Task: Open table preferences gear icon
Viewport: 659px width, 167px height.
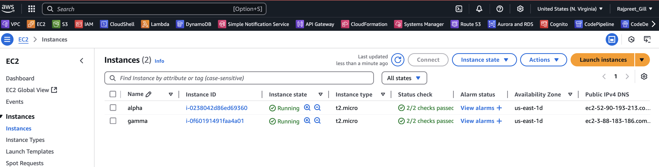Action: (x=644, y=76)
